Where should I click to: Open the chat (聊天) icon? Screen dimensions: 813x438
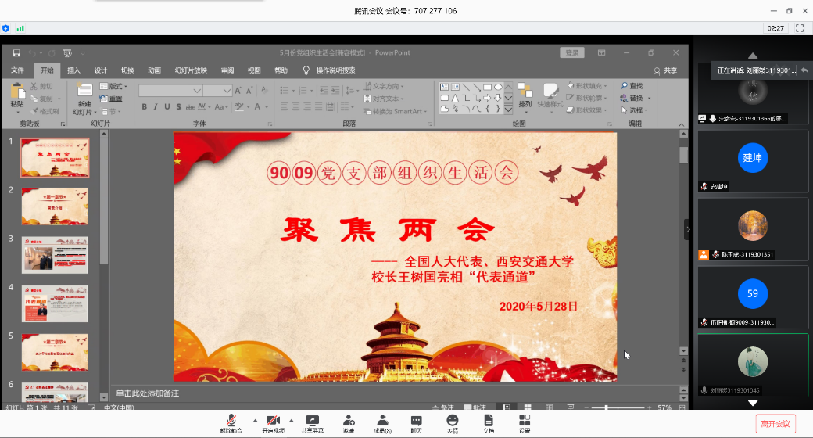417,421
